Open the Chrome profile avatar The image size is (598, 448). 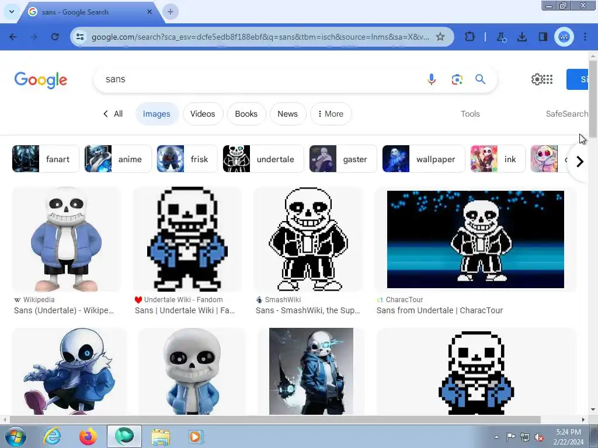coord(564,37)
